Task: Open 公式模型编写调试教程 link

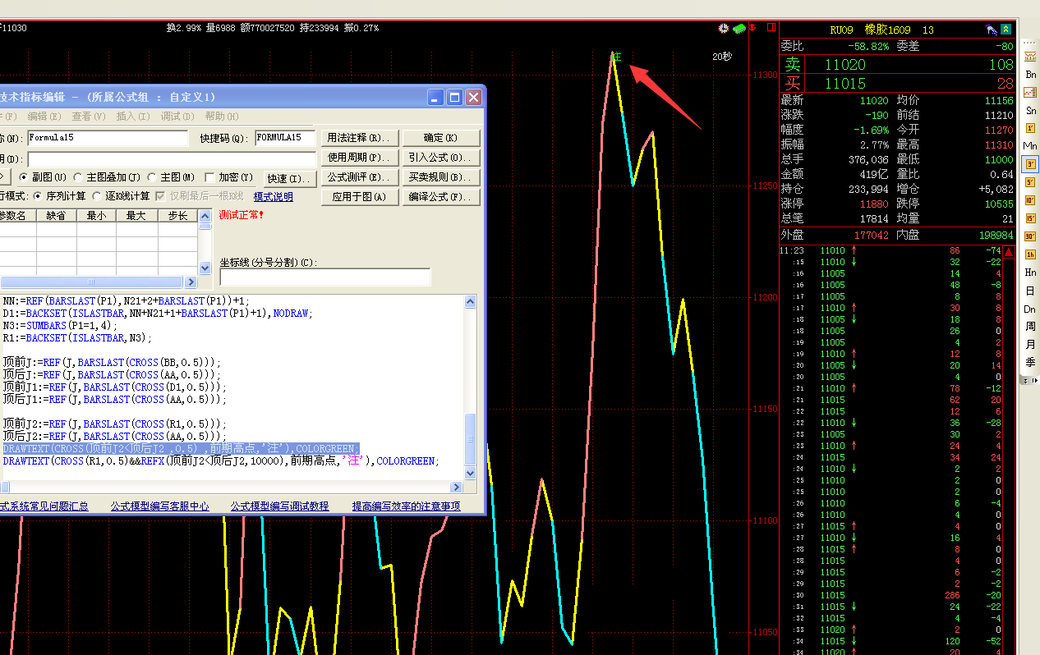Action: [x=279, y=506]
